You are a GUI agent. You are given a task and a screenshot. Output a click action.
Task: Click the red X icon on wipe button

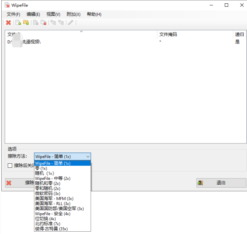tap(9, 183)
